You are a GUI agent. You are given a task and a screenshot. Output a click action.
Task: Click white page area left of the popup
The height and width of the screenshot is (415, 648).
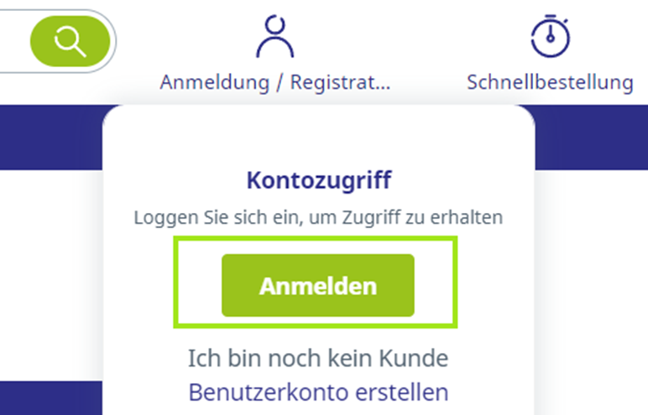click(x=51, y=275)
